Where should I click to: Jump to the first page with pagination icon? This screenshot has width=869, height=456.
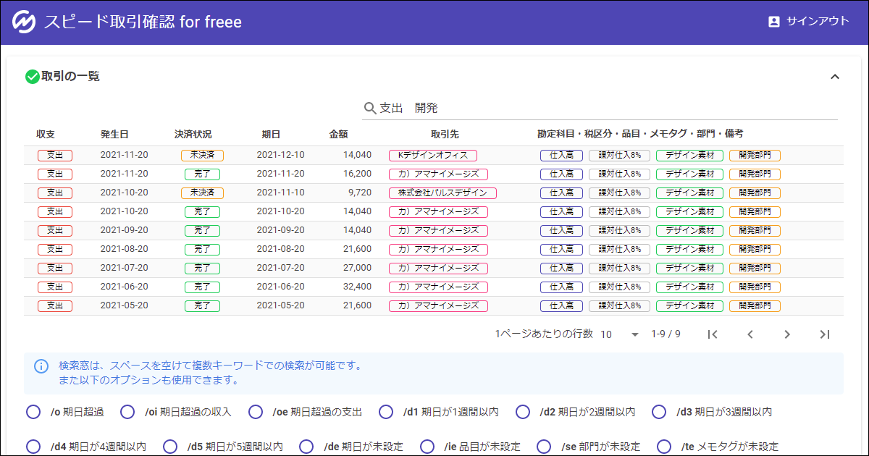tap(713, 334)
